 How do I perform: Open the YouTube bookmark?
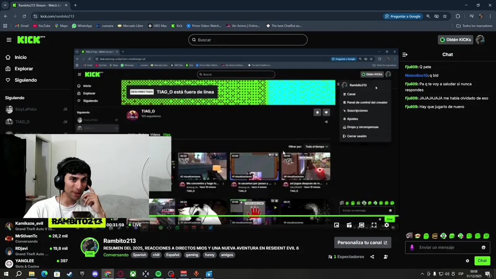click(41, 26)
